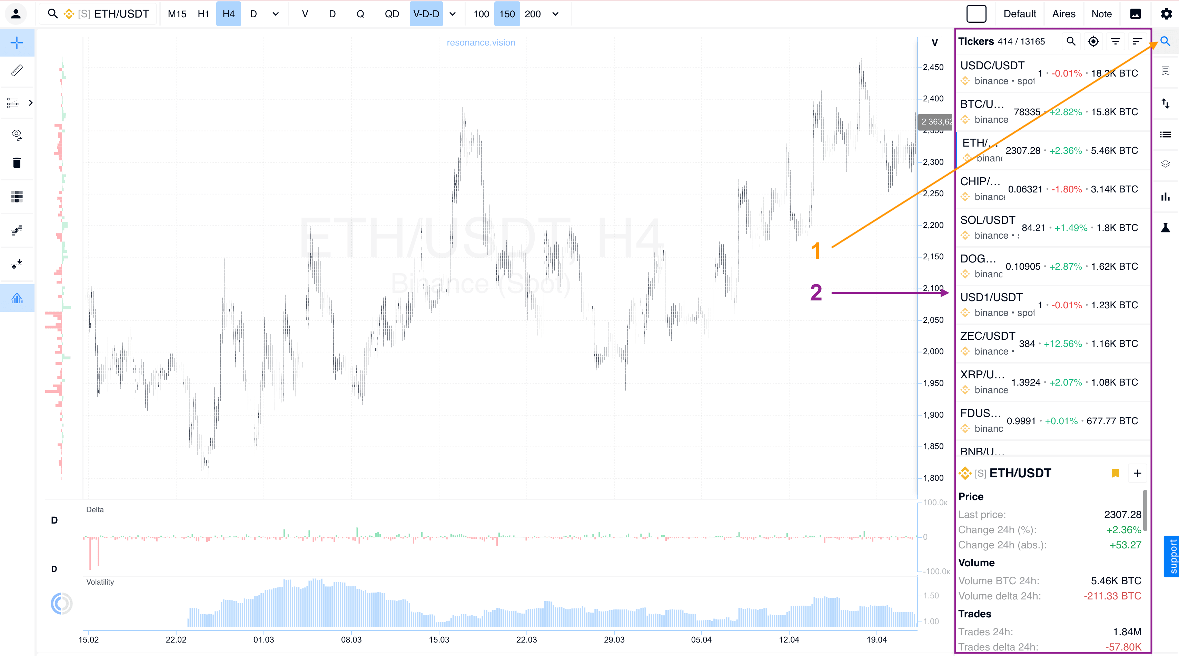This screenshot has width=1179, height=656.
Task: Open the up-down arrows panel icon
Action: [1165, 103]
